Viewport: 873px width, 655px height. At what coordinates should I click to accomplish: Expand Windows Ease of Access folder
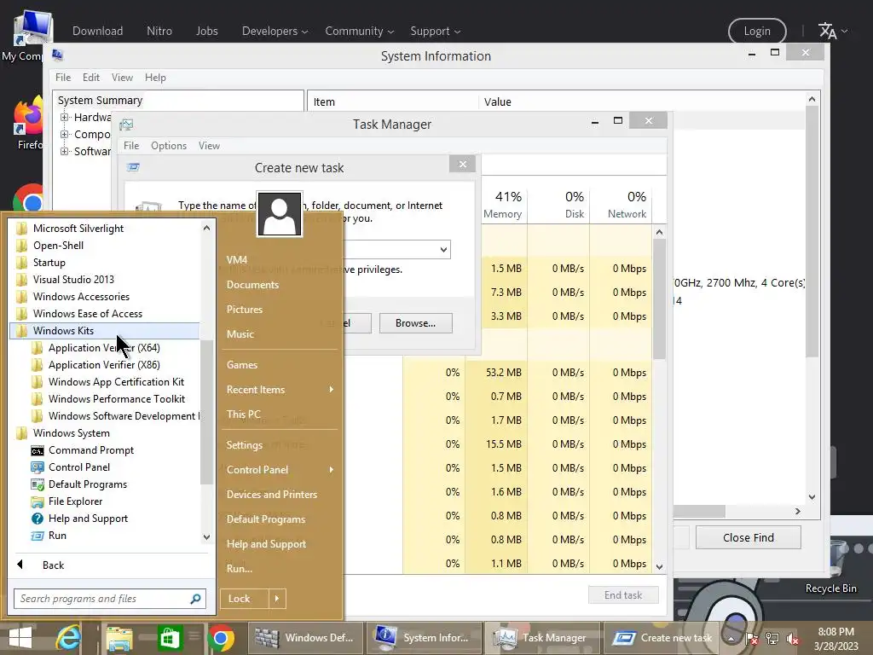click(88, 314)
